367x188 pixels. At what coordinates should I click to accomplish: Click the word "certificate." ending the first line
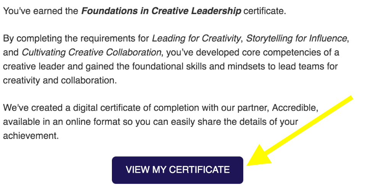click(264, 11)
